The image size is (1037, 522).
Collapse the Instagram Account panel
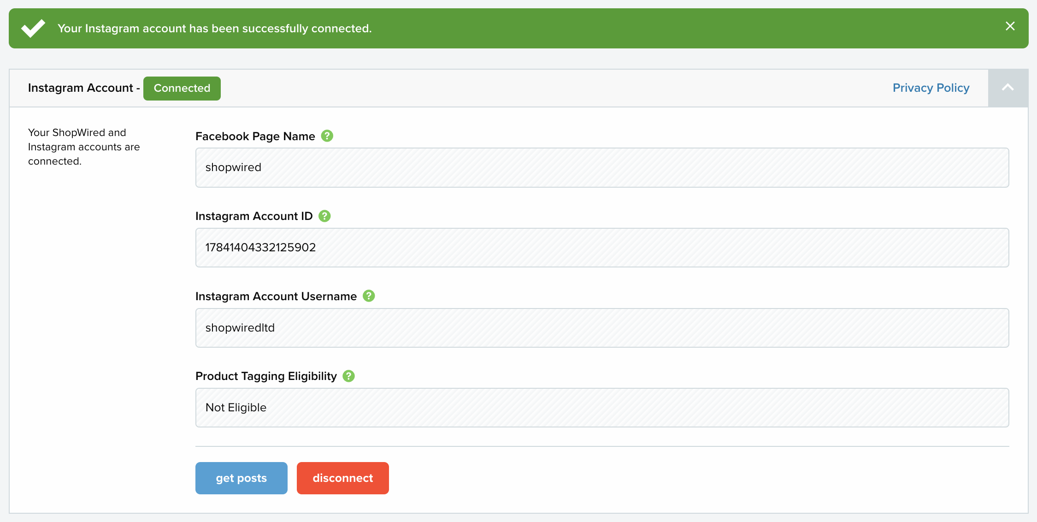tap(1008, 88)
